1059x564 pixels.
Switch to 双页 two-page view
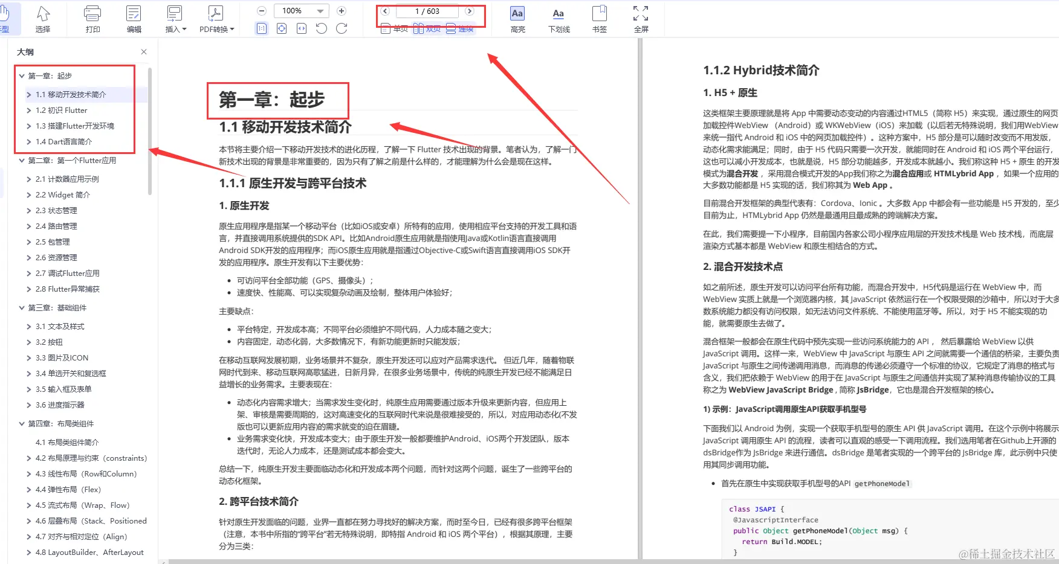[x=427, y=28]
